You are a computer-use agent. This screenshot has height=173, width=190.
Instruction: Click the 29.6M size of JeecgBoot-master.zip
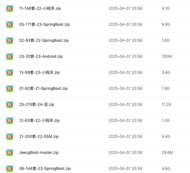[x=167, y=152]
